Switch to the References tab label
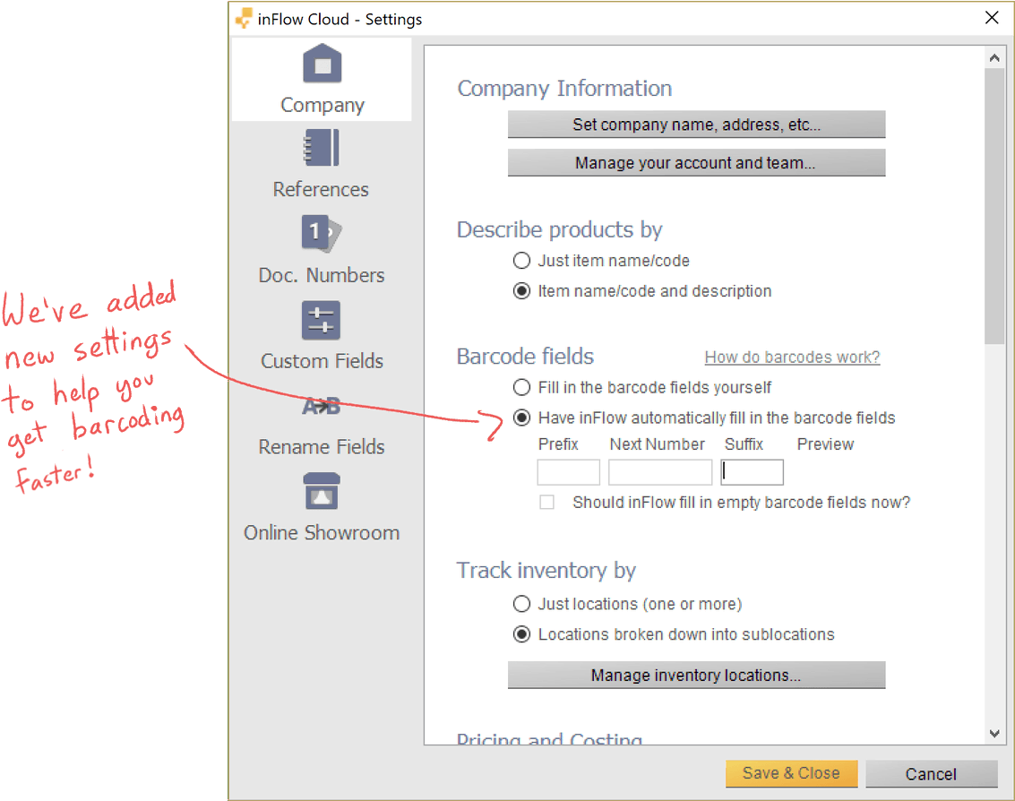This screenshot has height=801, width=1015. [321, 189]
